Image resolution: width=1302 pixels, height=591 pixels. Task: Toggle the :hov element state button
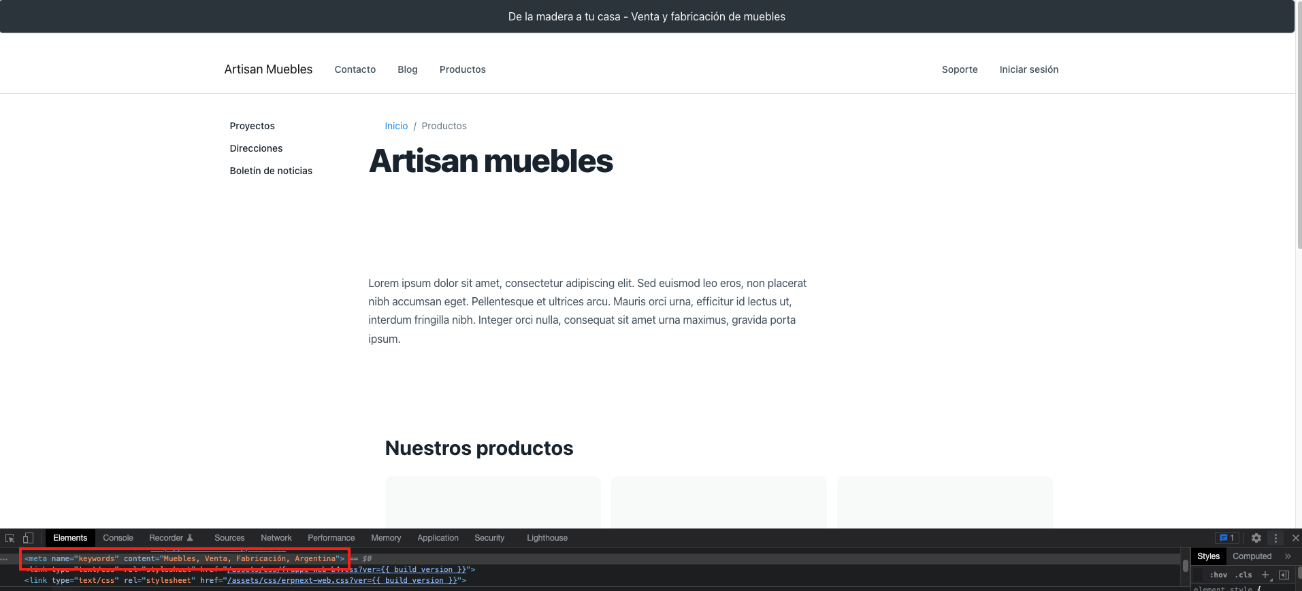click(x=1218, y=575)
